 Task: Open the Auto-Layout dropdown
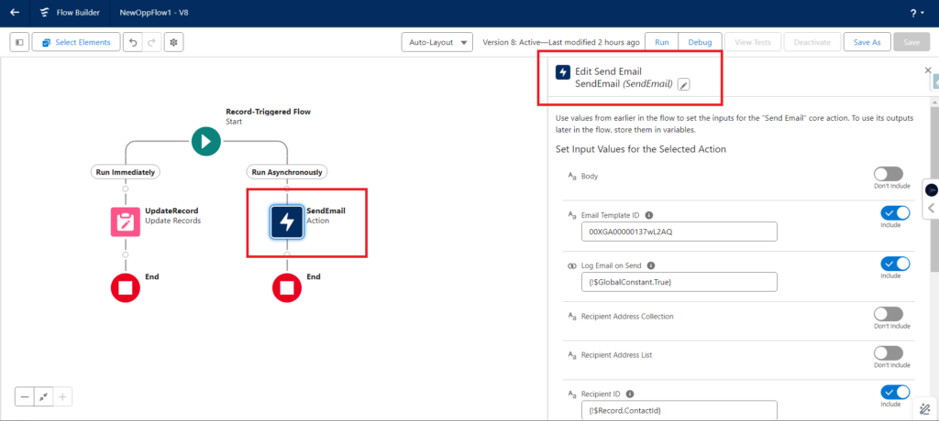pos(437,42)
